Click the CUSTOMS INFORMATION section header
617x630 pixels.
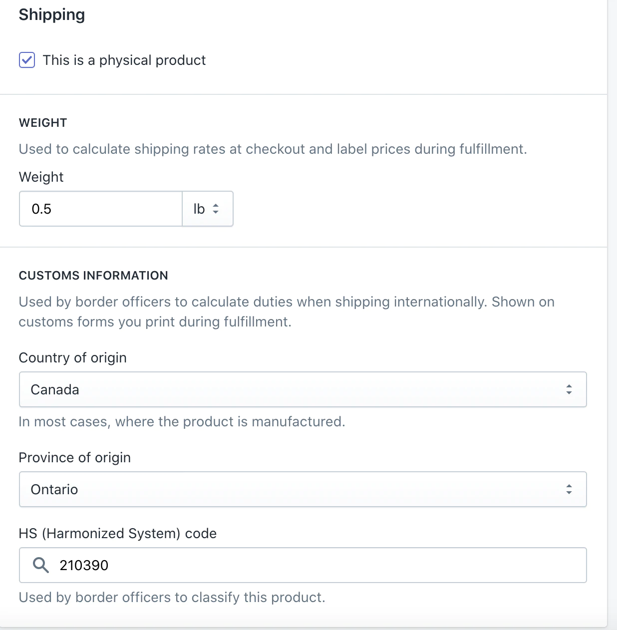[x=93, y=275]
